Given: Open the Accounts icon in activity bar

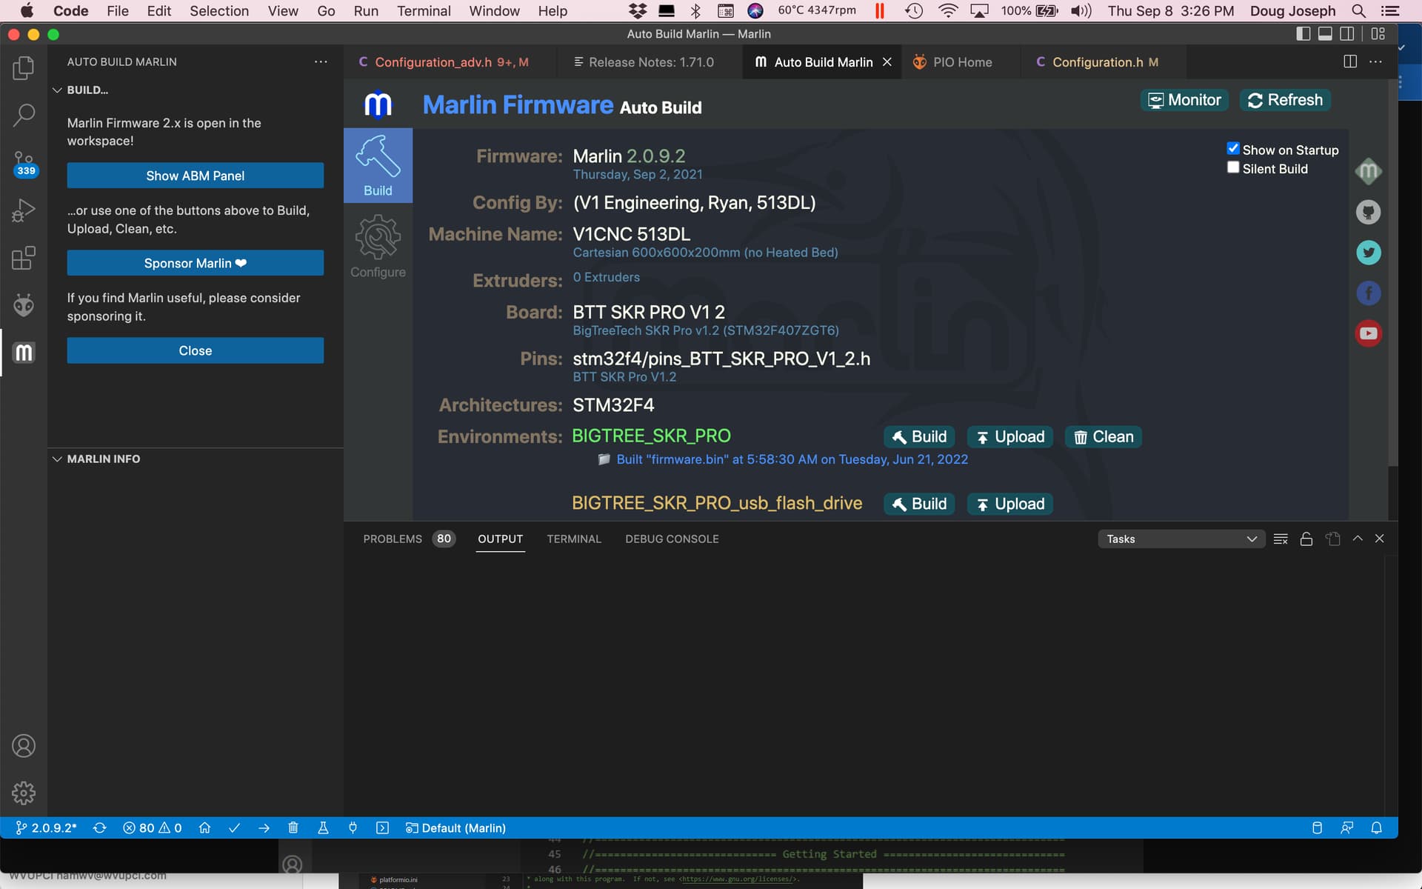Looking at the screenshot, I should coord(24,745).
